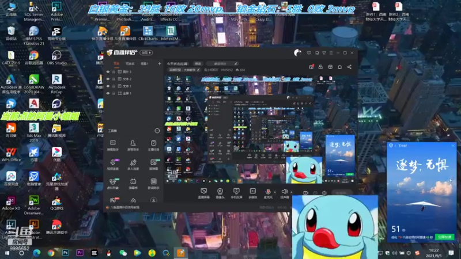Click the record video icon near settings
This screenshot has width=461, height=259.
pos(306,193)
